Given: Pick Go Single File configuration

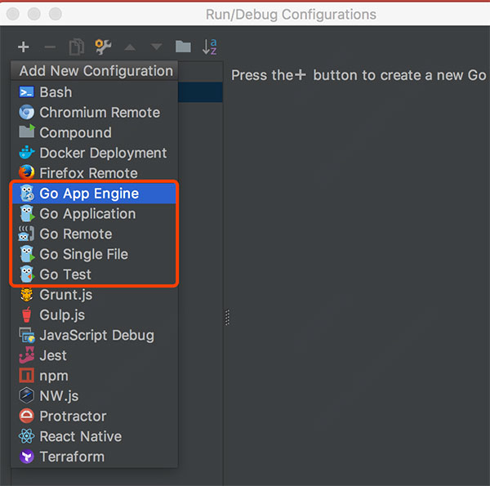Looking at the screenshot, I should click(94, 254).
